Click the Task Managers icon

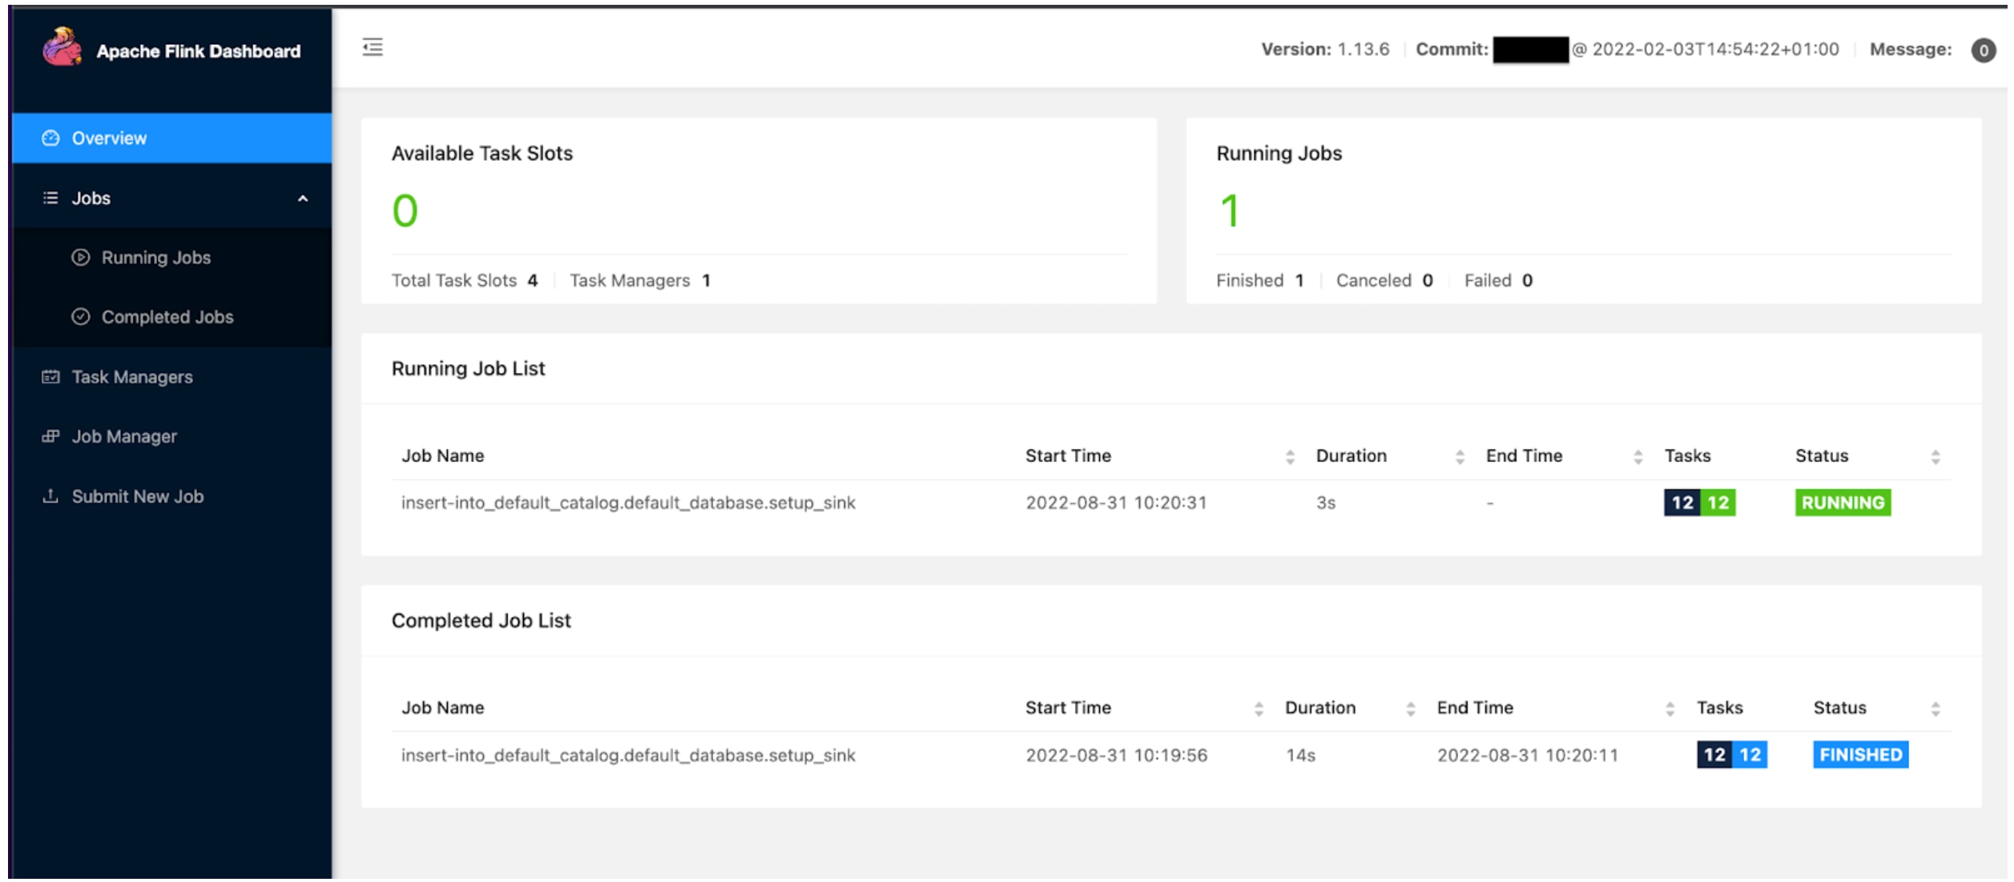coord(50,376)
